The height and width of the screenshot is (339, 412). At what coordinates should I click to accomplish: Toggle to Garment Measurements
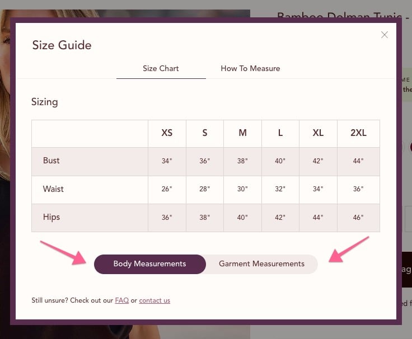point(262,264)
